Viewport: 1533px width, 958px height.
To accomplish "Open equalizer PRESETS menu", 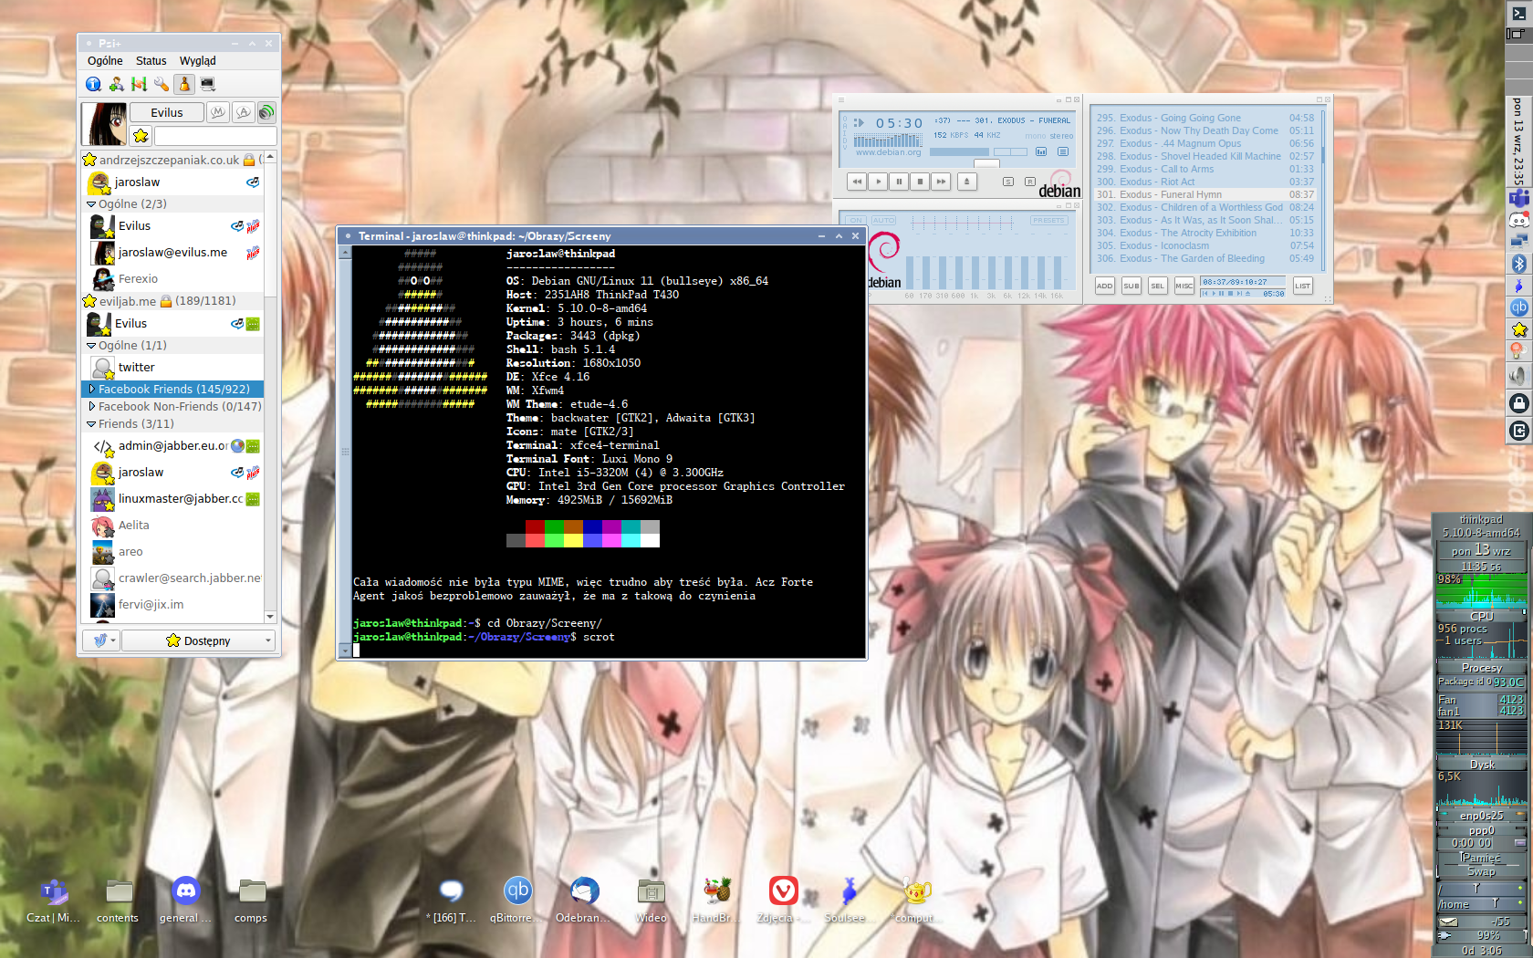I will pos(1048,220).
